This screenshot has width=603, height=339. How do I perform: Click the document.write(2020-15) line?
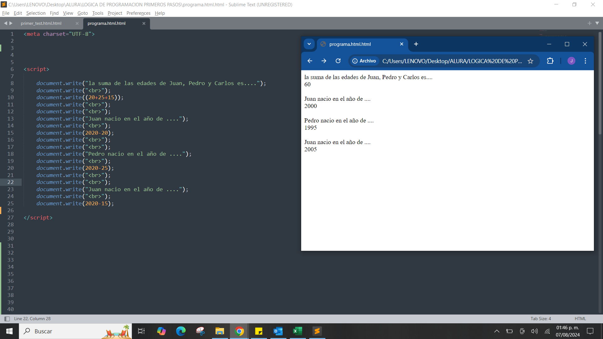(75, 203)
